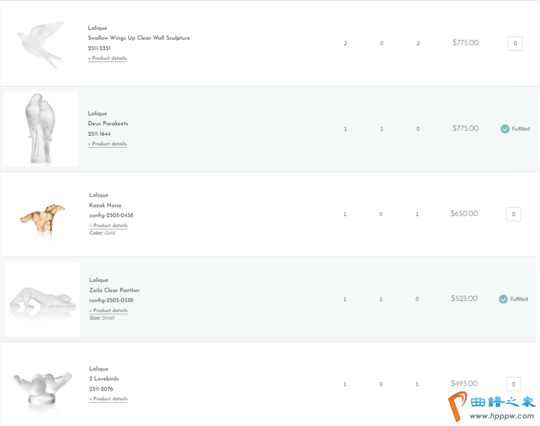Click the Deux Parakeets product name

coord(108,123)
